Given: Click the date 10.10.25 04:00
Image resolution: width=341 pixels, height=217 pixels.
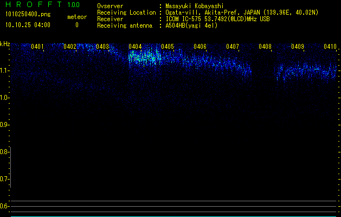Looking at the screenshot, I should coord(28,25).
